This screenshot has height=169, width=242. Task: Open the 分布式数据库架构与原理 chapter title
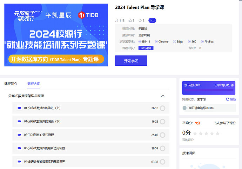click(26, 96)
